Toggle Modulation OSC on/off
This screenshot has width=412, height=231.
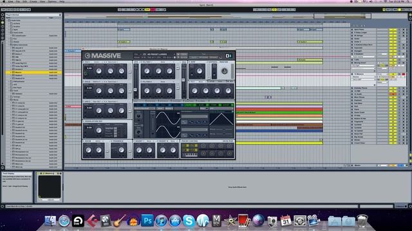pyautogui.click(x=84, y=121)
